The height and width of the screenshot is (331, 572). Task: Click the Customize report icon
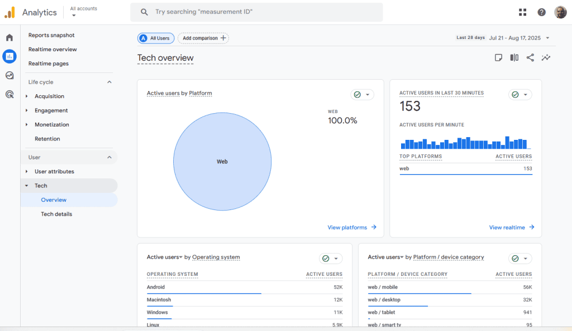tap(498, 57)
